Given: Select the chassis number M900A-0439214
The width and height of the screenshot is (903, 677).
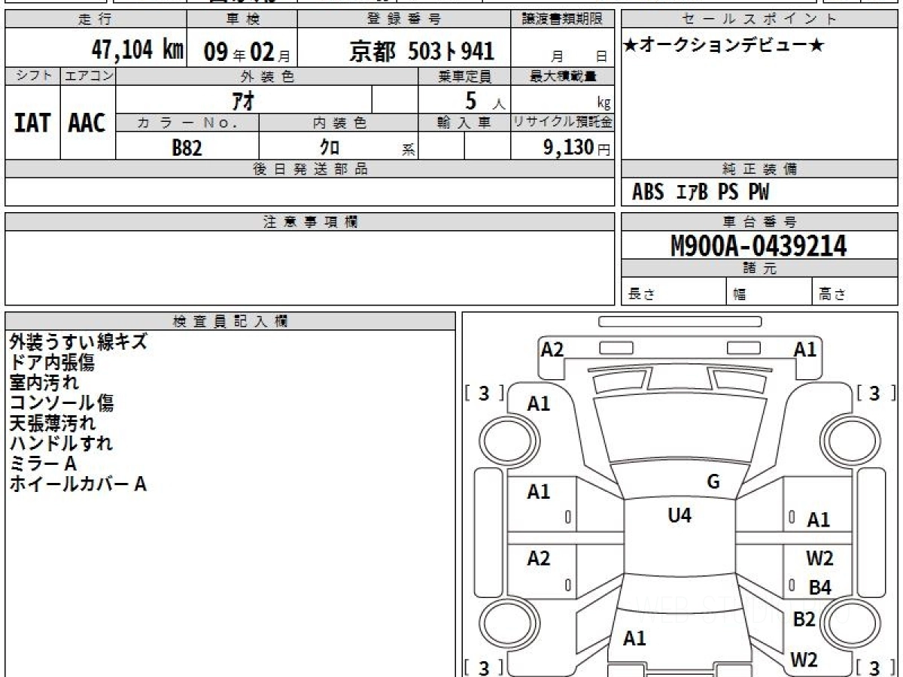Looking at the screenshot, I should [759, 245].
